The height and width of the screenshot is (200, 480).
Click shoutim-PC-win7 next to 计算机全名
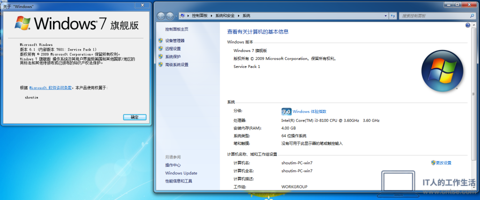[x=297, y=171]
